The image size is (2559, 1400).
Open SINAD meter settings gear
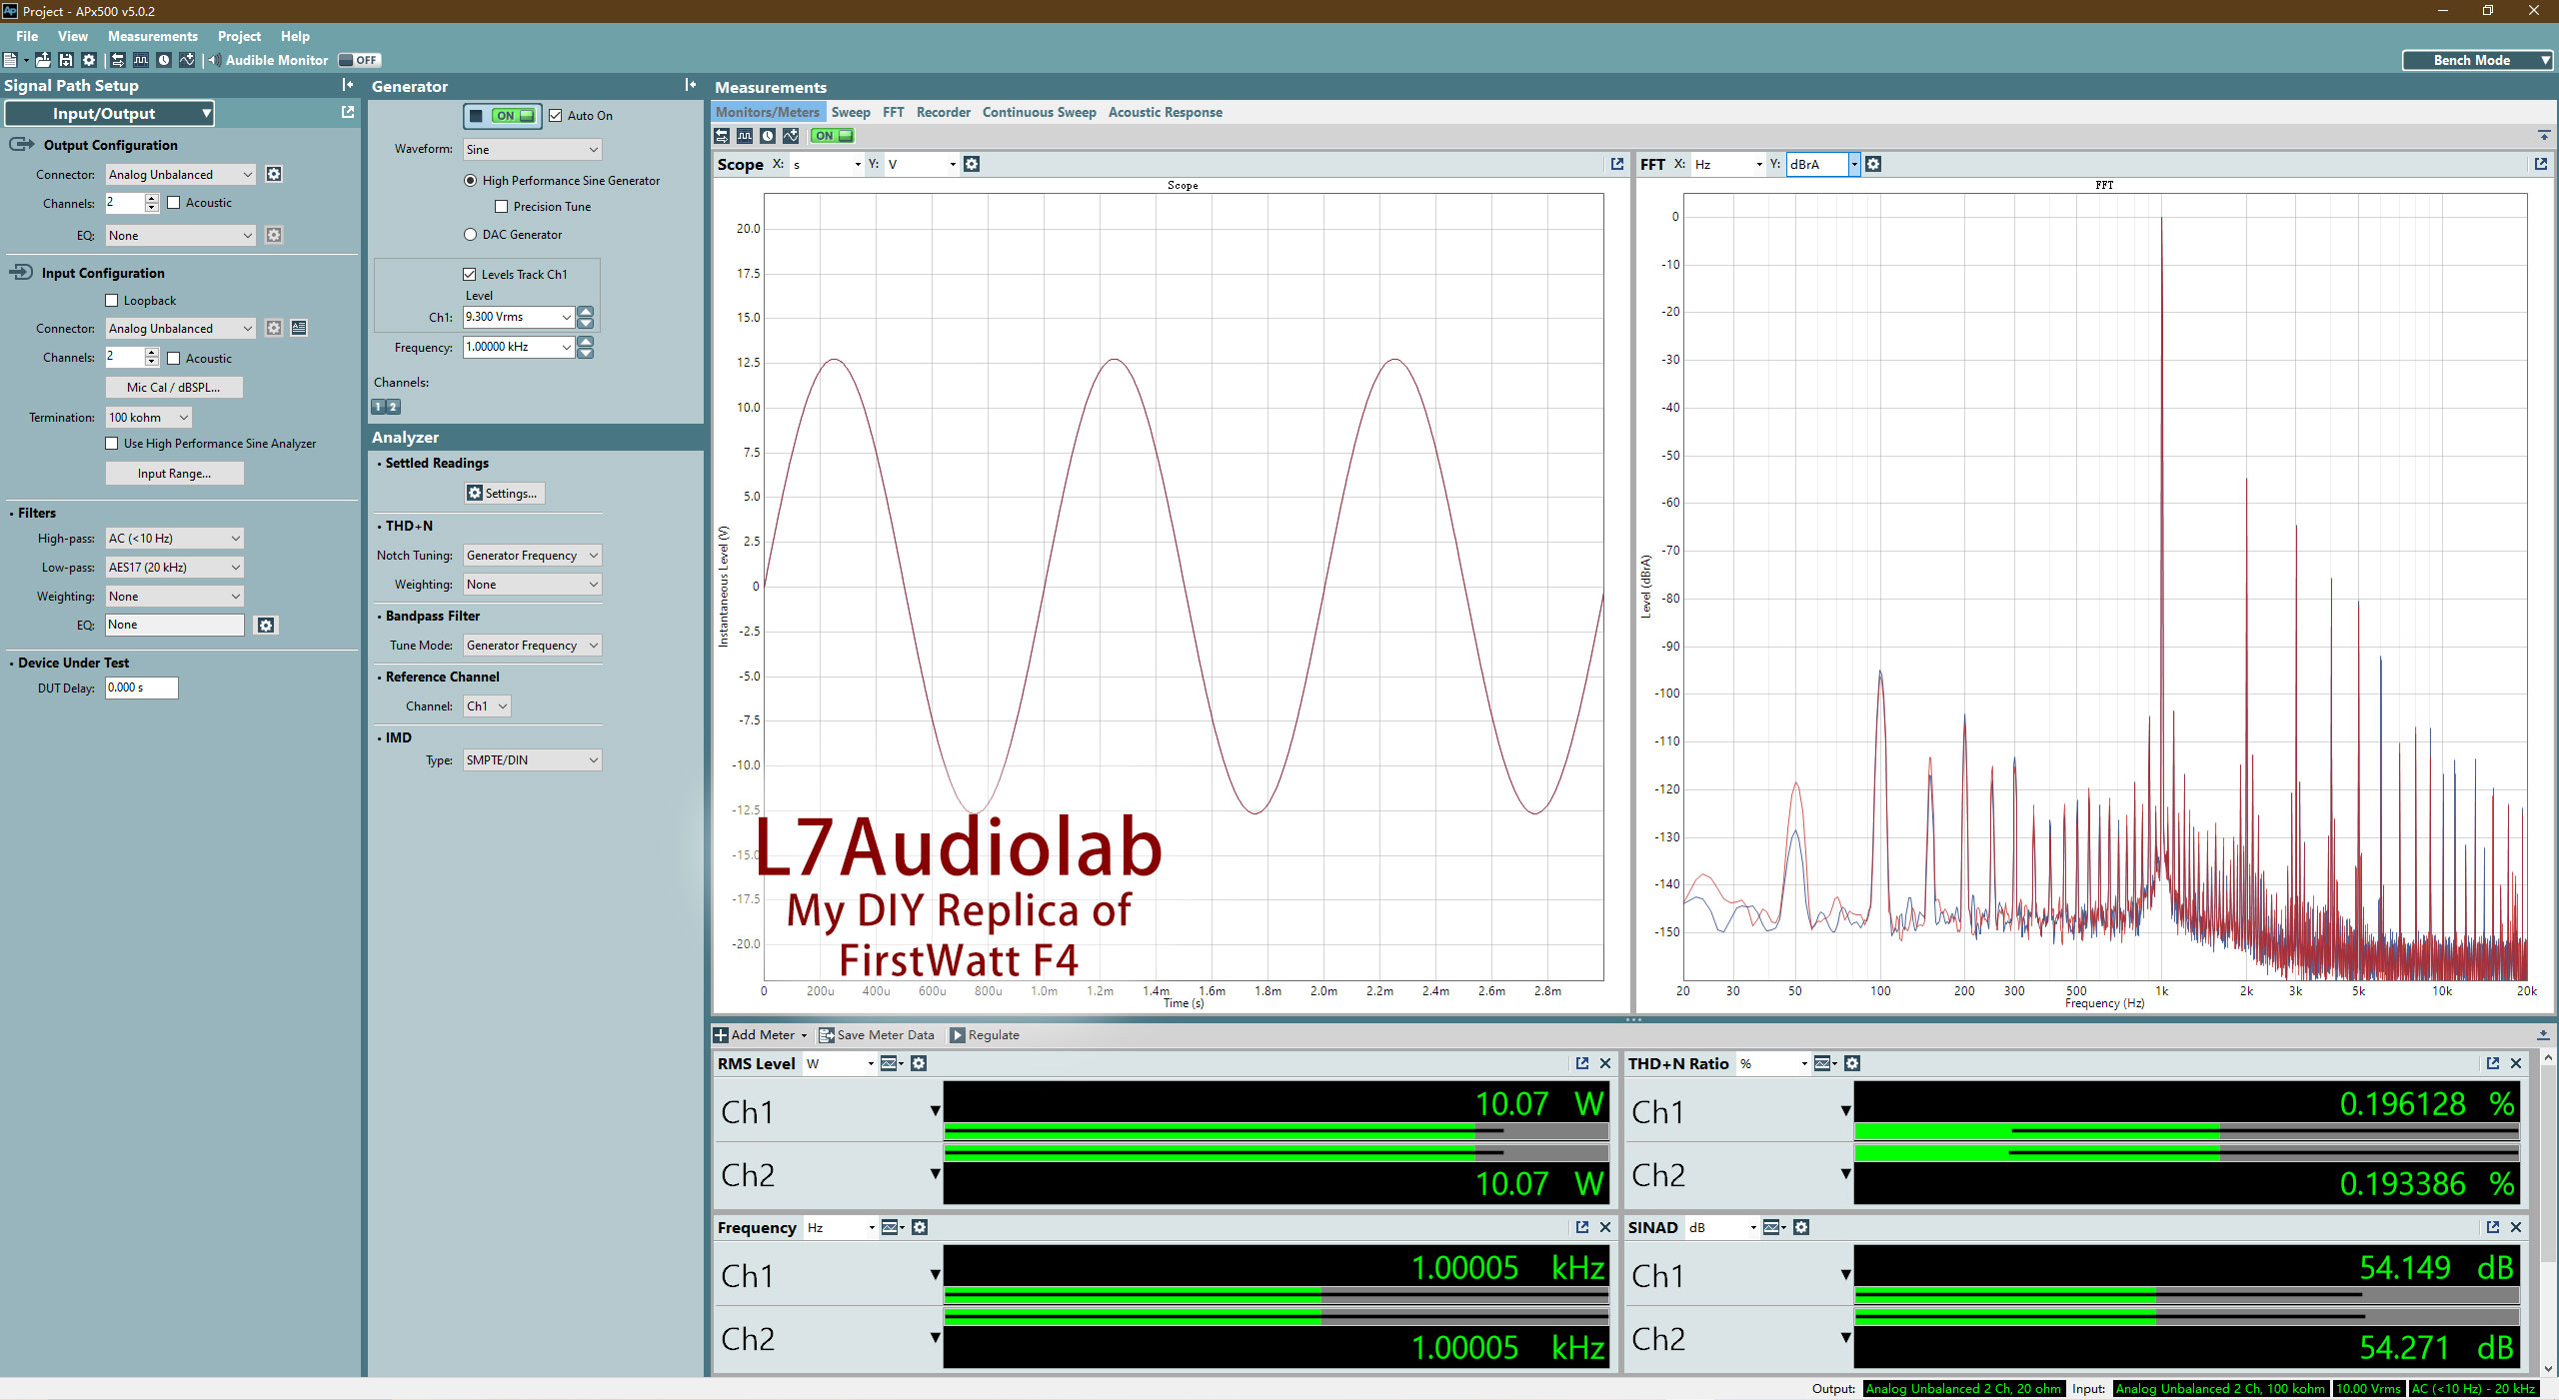click(x=1801, y=1227)
